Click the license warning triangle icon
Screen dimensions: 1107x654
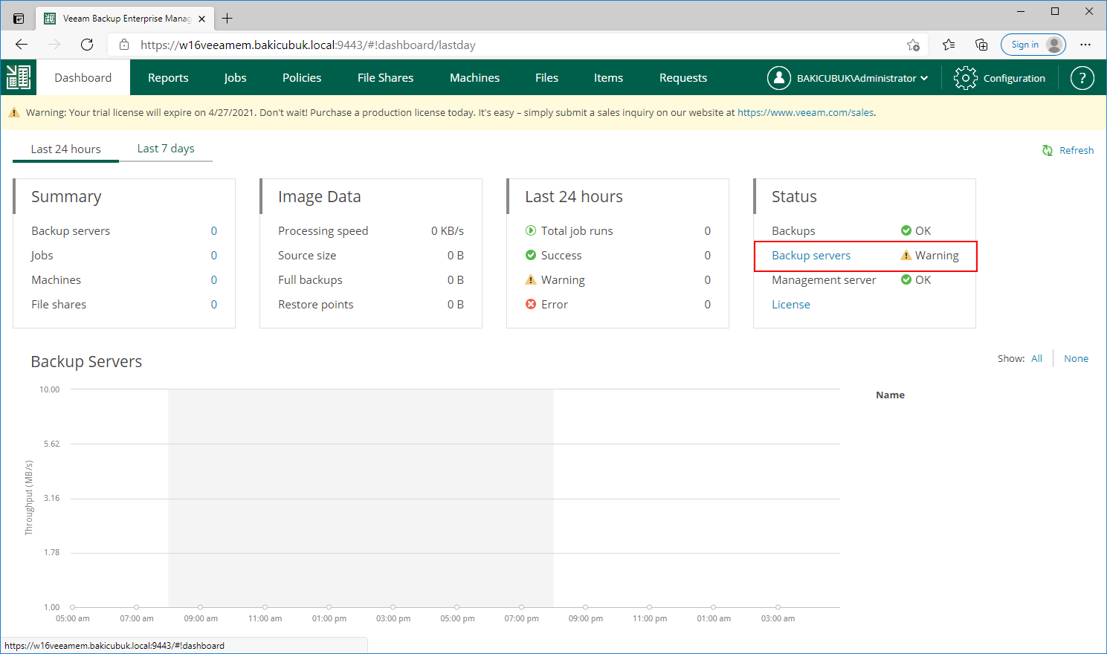pyautogui.click(x=13, y=113)
